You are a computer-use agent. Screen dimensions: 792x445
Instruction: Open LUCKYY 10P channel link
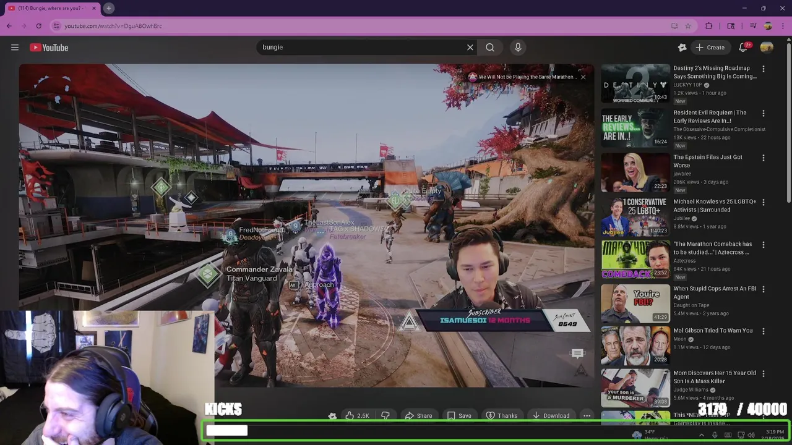coord(688,85)
